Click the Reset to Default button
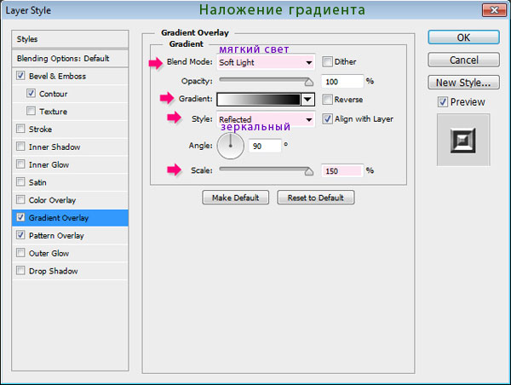The width and height of the screenshot is (511, 385). click(x=316, y=198)
